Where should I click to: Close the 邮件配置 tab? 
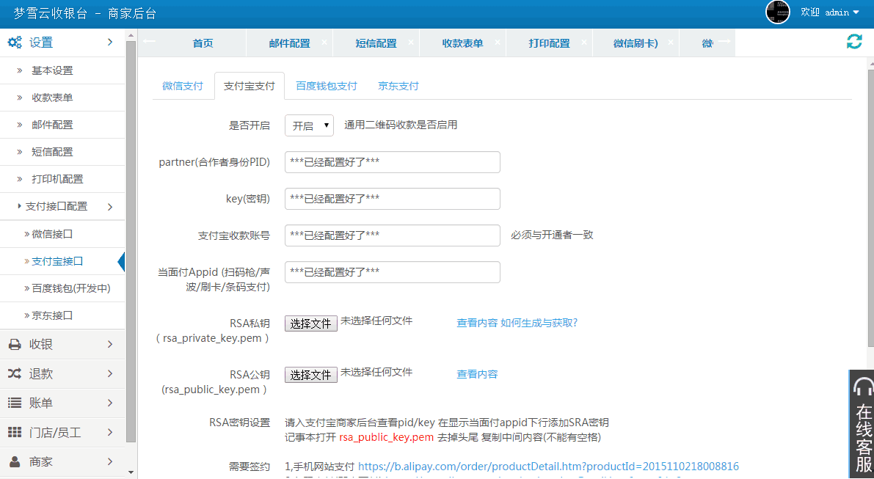tap(324, 43)
